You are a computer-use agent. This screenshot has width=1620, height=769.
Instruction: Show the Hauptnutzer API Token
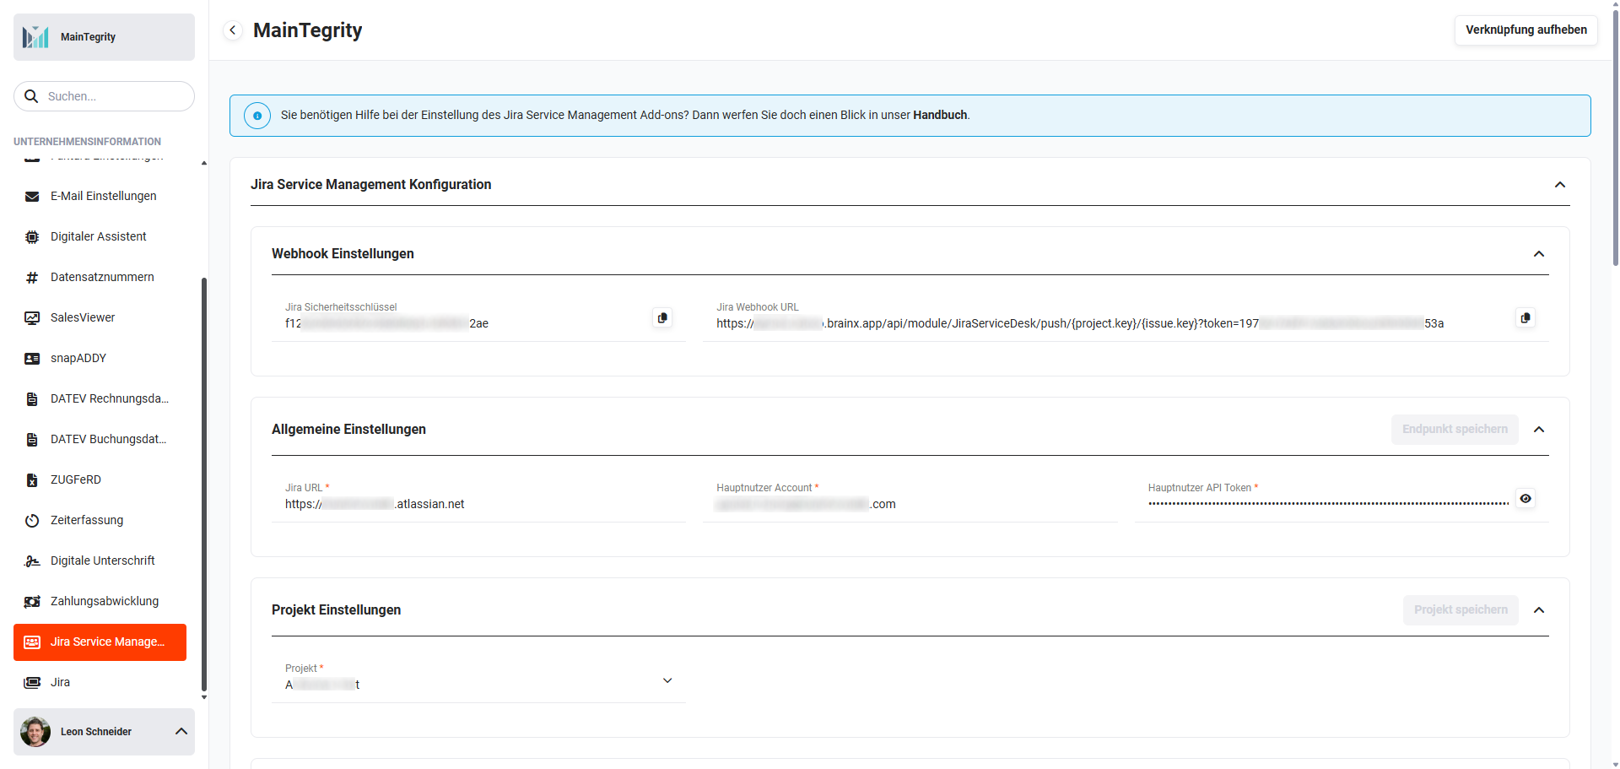(1525, 498)
